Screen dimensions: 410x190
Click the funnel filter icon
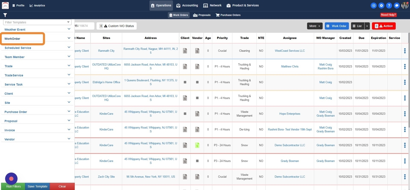click(x=5, y=15)
